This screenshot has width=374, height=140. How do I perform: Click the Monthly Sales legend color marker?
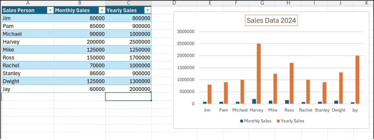click(x=242, y=121)
